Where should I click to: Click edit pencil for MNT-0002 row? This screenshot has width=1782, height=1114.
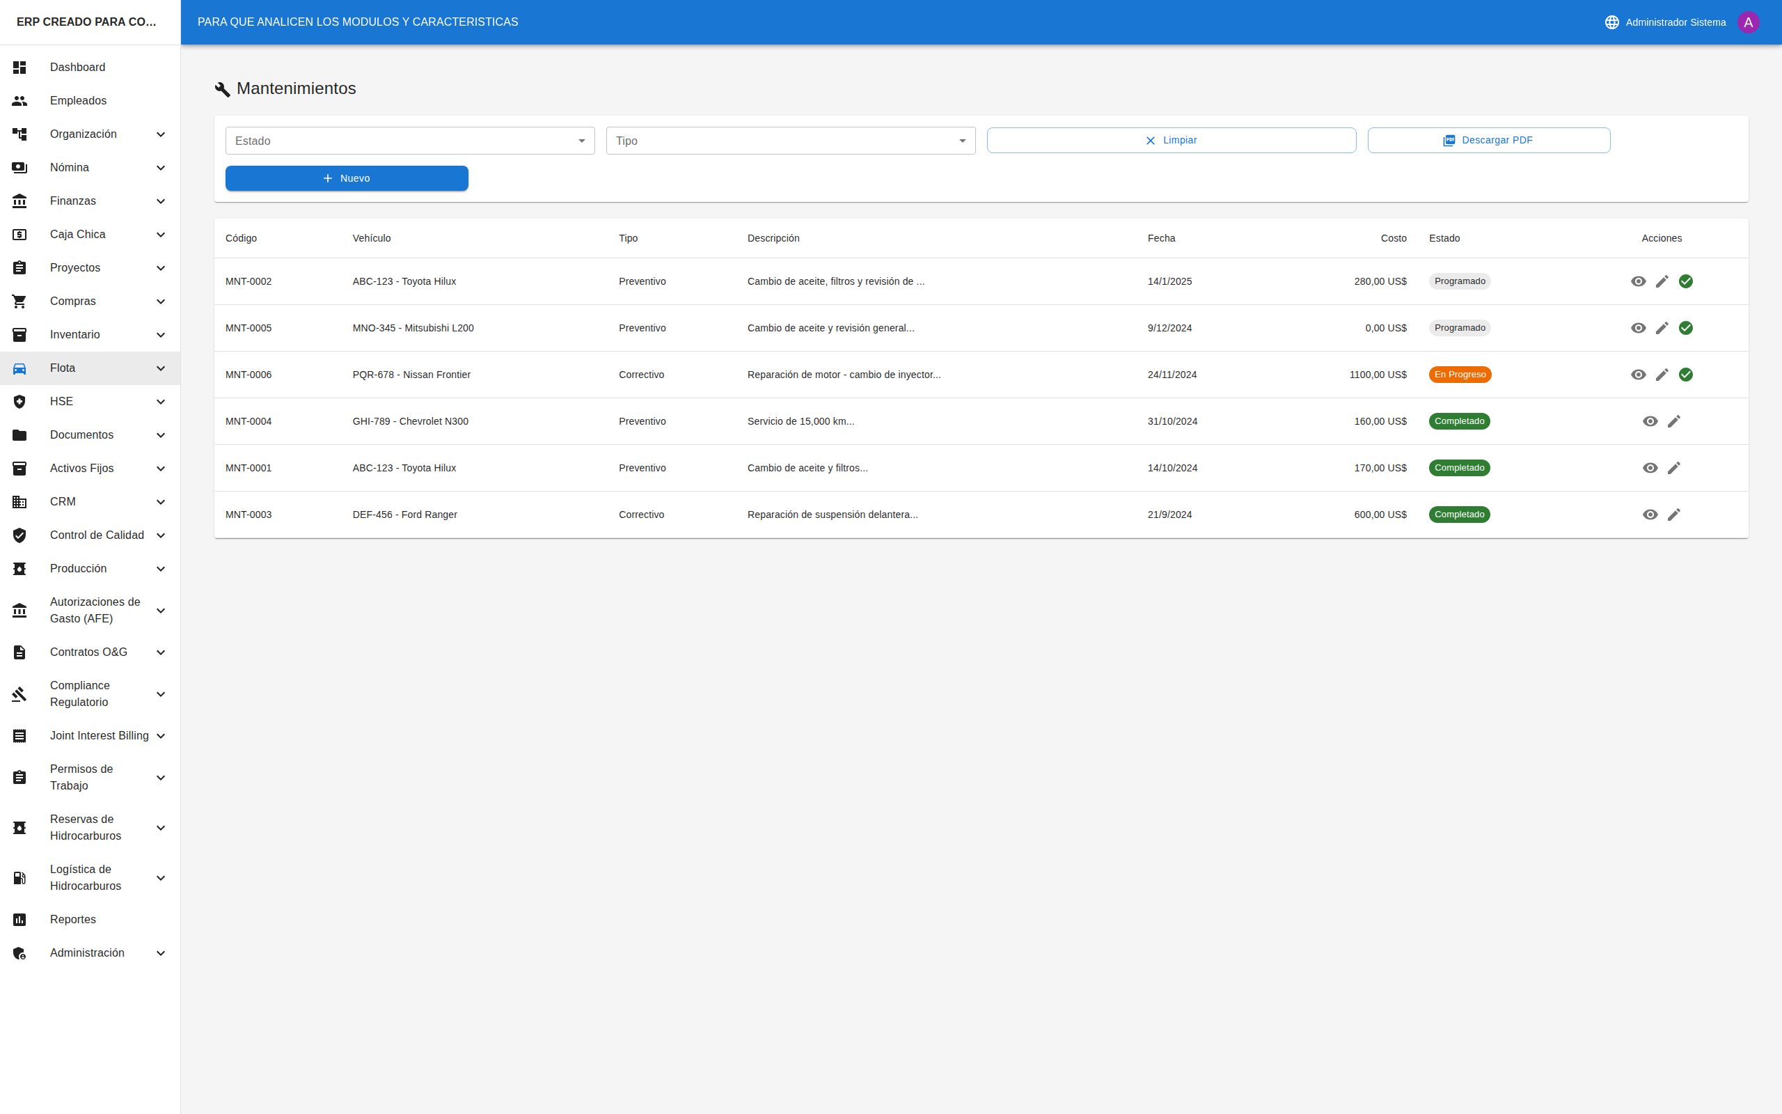coord(1662,281)
